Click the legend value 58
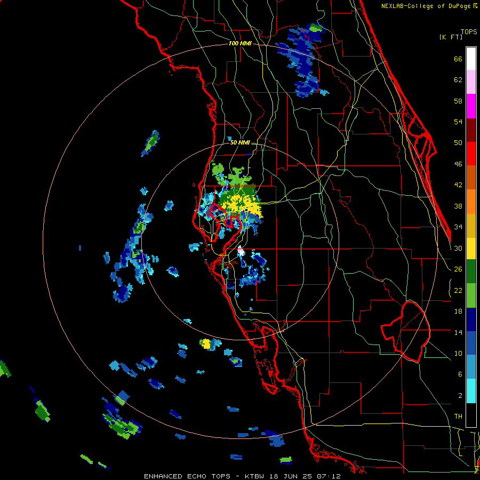Viewport: 480px width, 480px height. (x=458, y=101)
